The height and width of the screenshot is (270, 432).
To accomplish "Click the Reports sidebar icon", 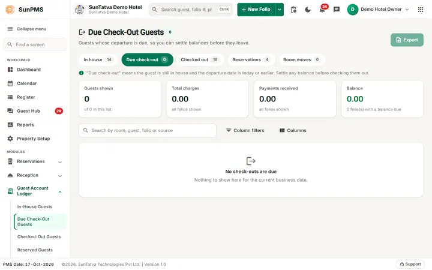I will click(10, 125).
